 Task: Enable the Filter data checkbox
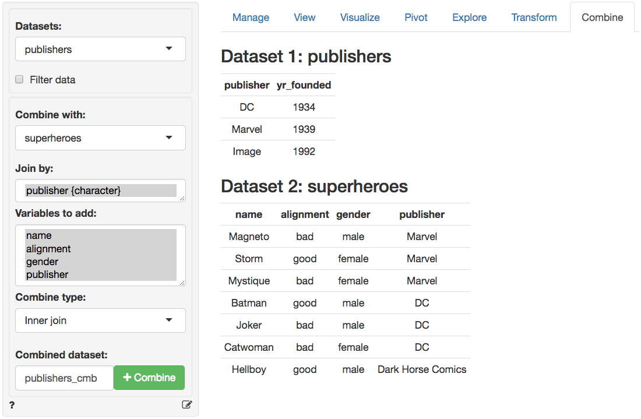19,79
